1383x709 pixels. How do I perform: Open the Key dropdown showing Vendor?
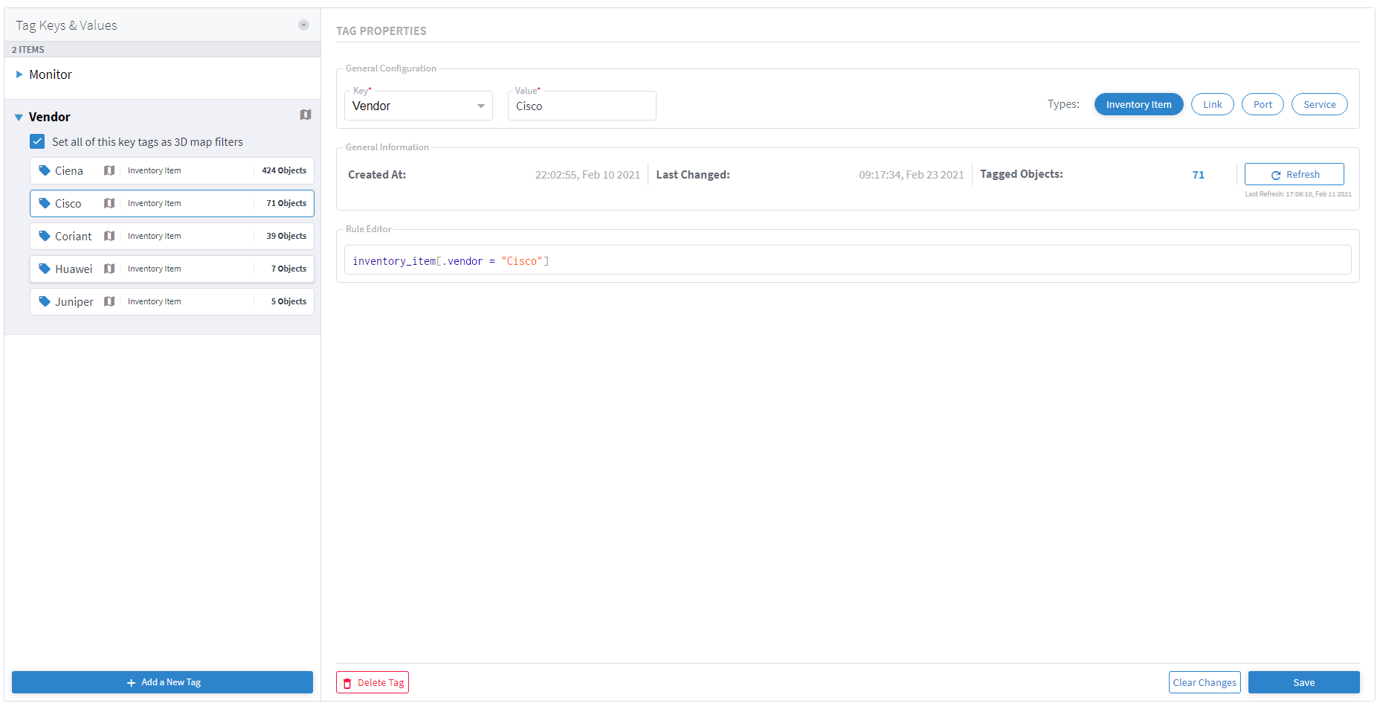(480, 106)
